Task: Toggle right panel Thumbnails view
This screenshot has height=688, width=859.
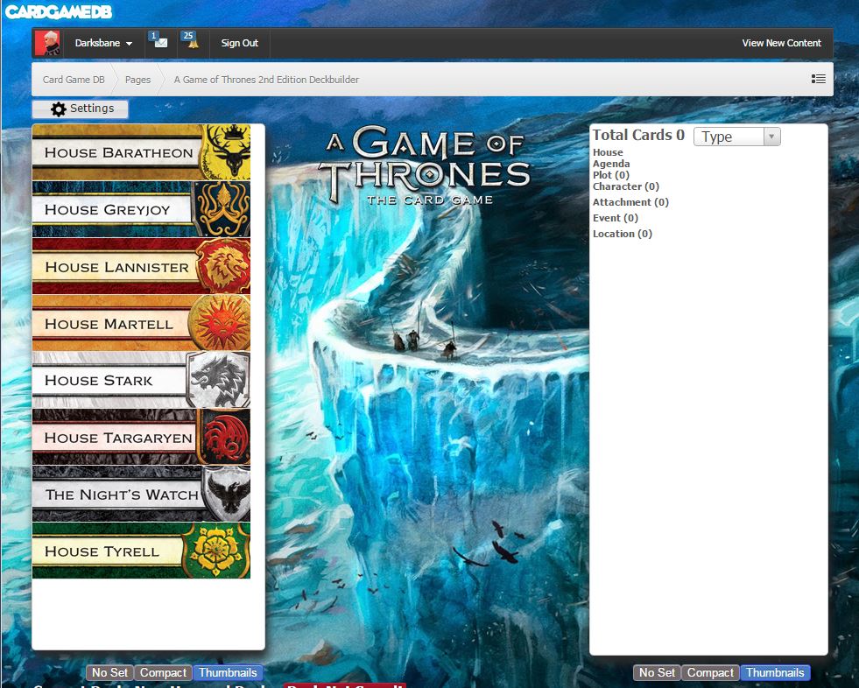Action: (x=775, y=672)
